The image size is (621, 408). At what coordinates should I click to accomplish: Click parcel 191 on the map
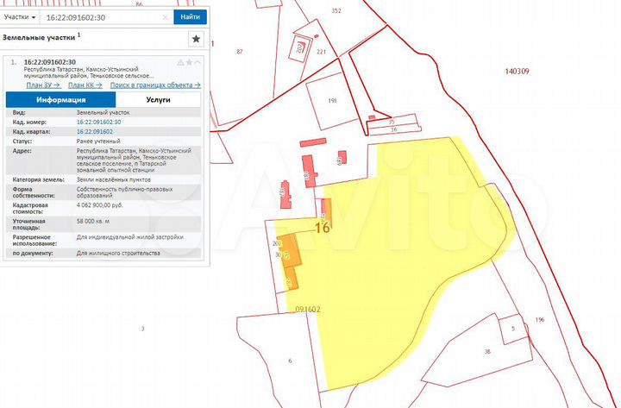pyautogui.click(x=332, y=101)
